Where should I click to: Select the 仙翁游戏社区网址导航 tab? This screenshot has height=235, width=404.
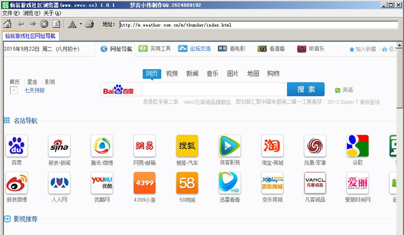31,36
